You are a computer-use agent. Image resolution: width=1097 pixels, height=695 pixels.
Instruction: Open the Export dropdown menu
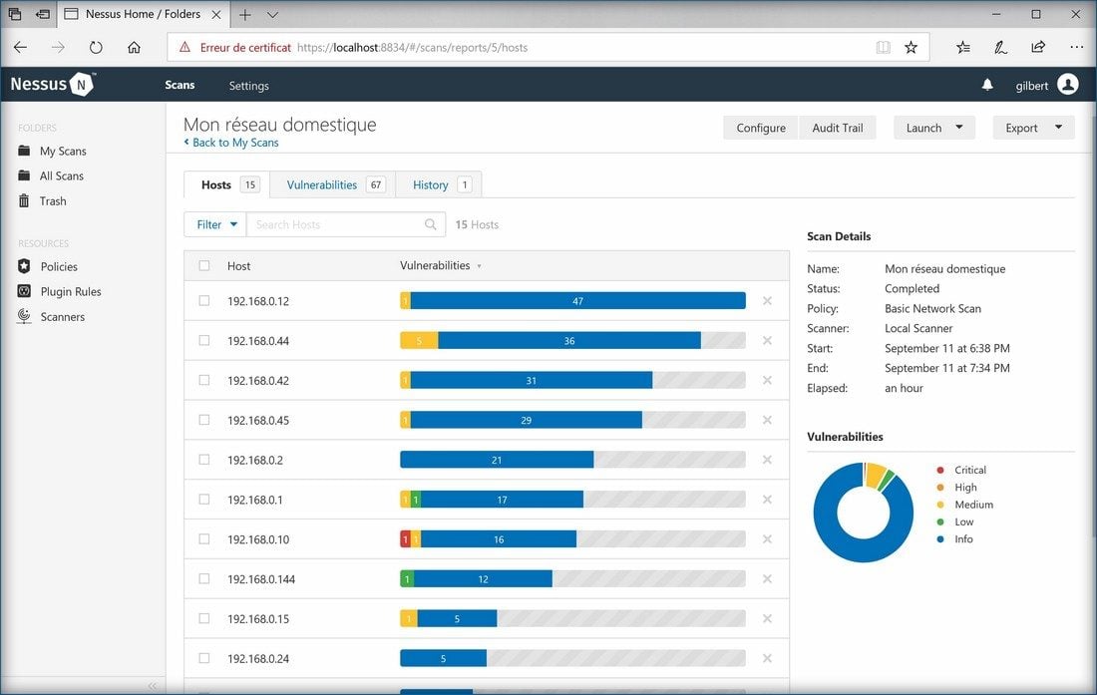point(1032,128)
